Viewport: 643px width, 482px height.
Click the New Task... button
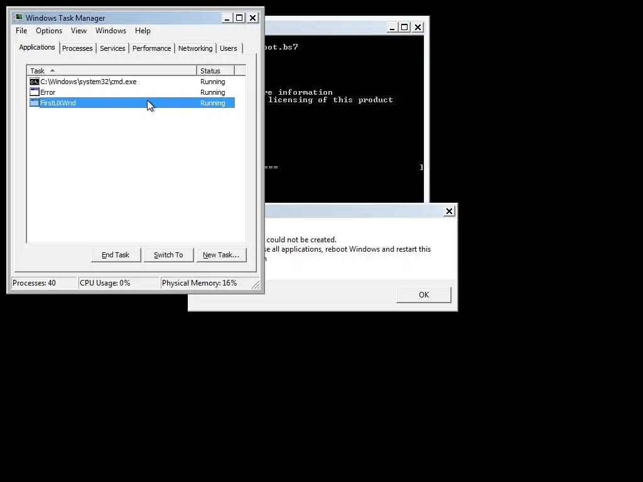[221, 255]
